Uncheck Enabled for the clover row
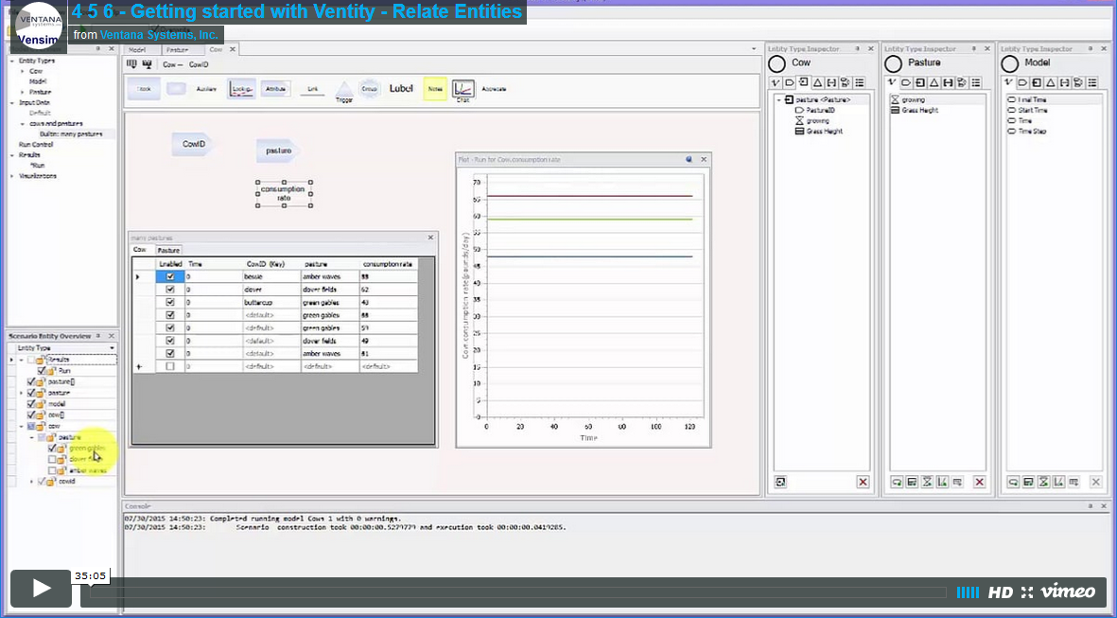This screenshot has width=1117, height=618. [170, 290]
